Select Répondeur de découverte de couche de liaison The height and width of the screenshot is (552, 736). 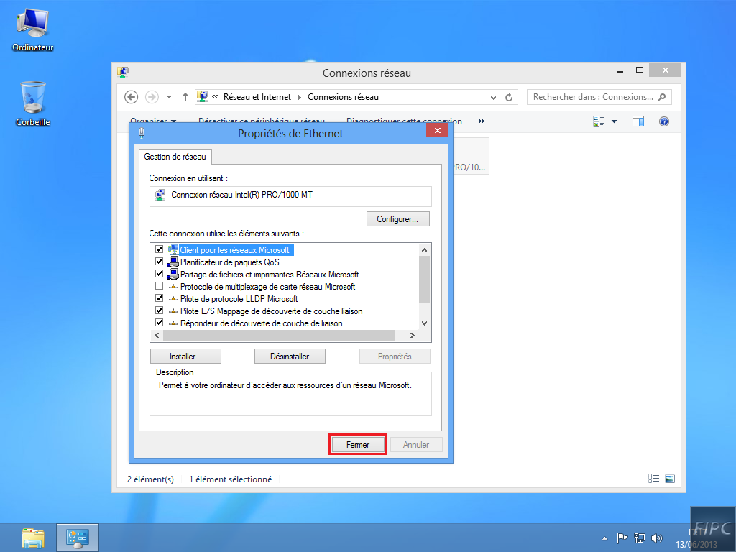[261, 323]
